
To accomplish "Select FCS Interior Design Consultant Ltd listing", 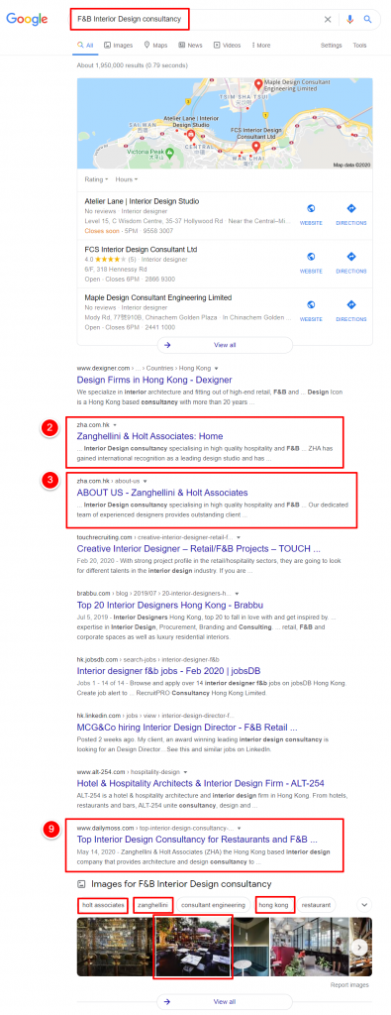I will [141, 249].
